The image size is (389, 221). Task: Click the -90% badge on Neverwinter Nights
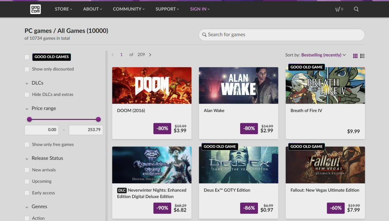pos(162,208)
